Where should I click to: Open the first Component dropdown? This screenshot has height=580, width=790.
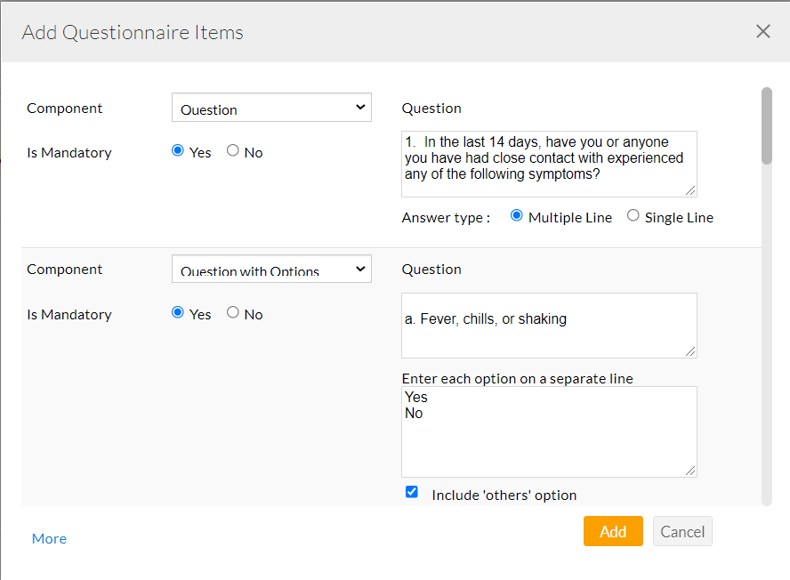tap(271, 107)
